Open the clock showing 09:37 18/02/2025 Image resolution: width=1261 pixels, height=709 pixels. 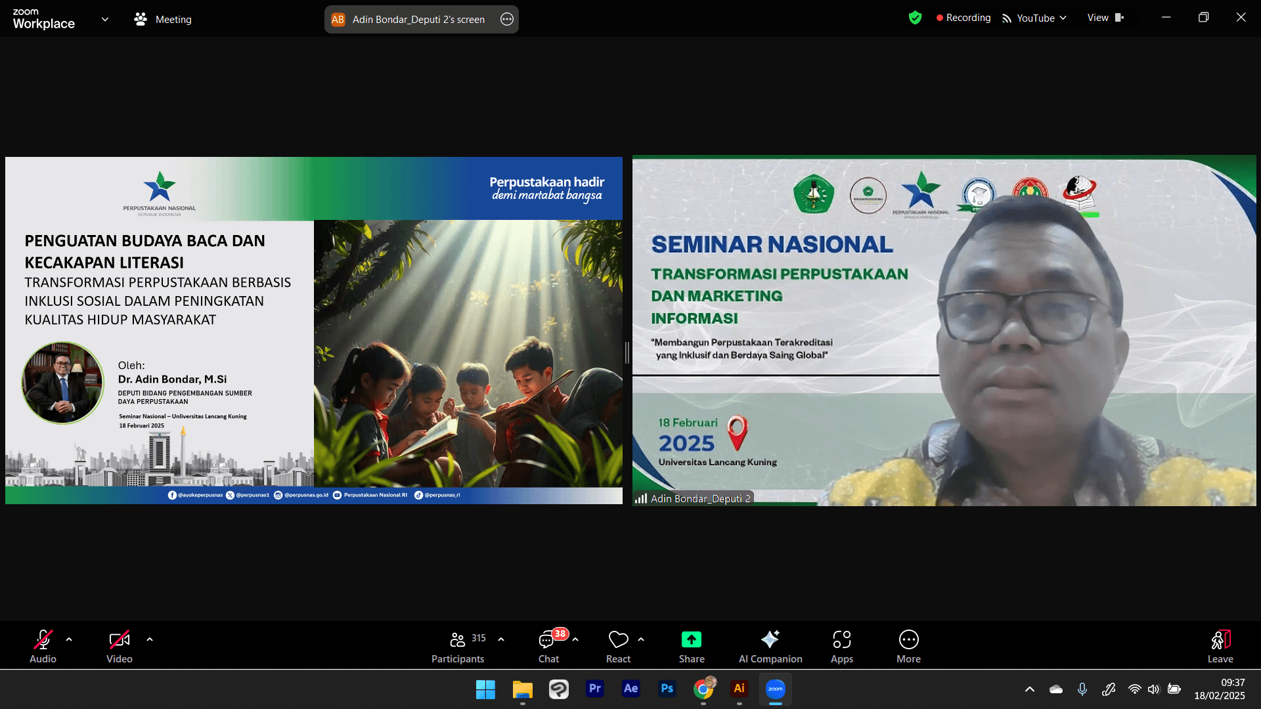(x=1220, y=689)
